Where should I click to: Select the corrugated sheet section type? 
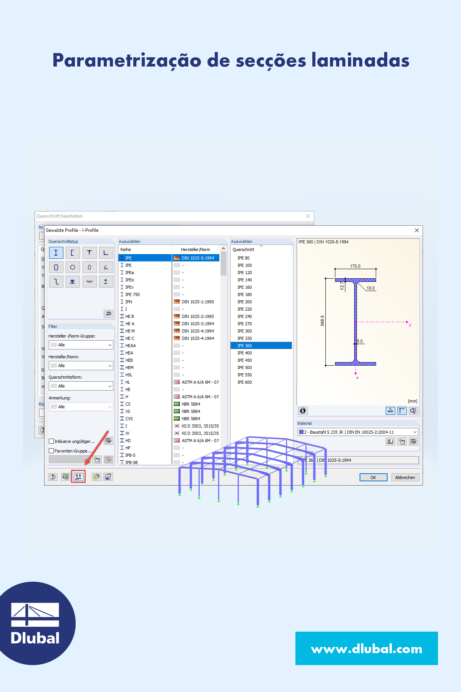tap(89, 281)
